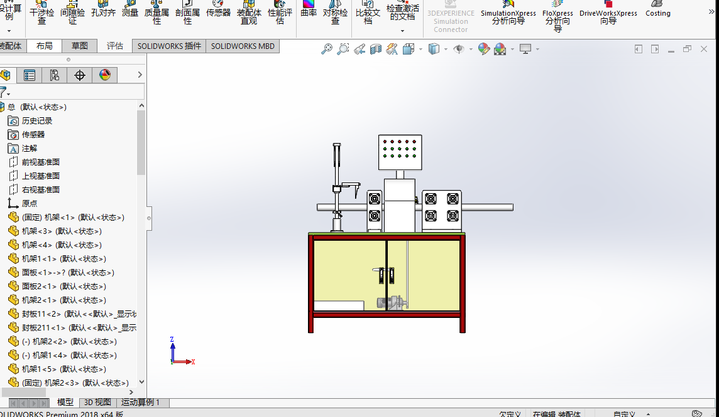Open View Orientation cube icon
The width and height of the screenshot is (719, 417).
pos(408,49)
